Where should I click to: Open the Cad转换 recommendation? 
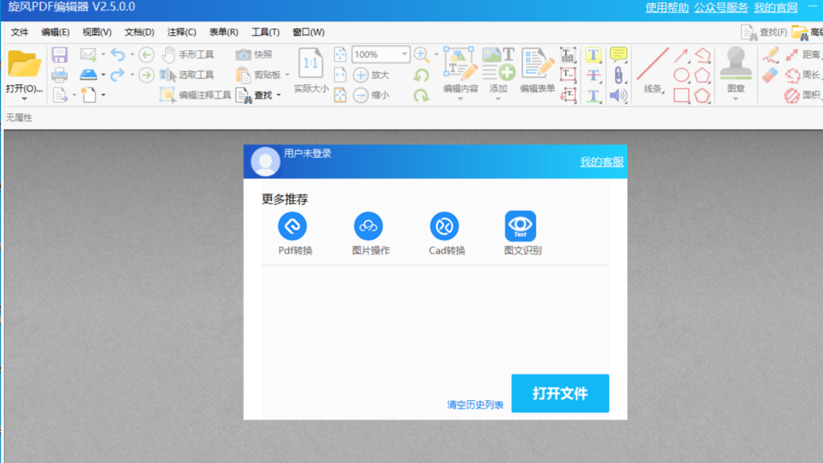tap(446, 234)
